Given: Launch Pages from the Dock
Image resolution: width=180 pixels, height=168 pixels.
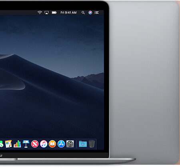Looking at the screenshot, I should tap(8, 144).
